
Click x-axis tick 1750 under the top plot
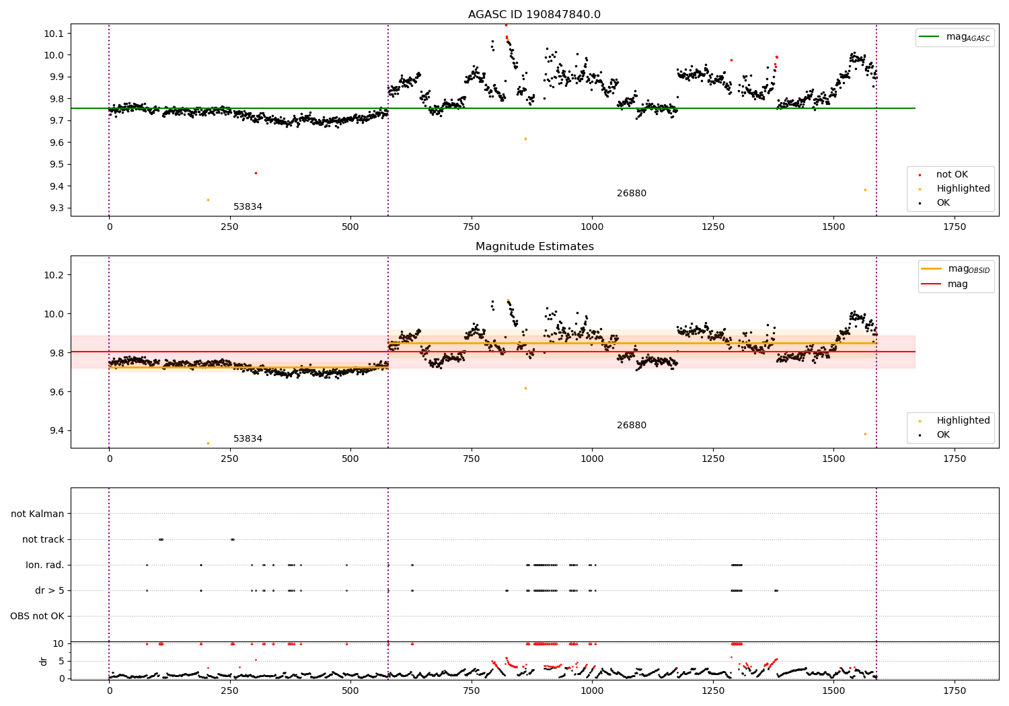[x=955, y=227]
